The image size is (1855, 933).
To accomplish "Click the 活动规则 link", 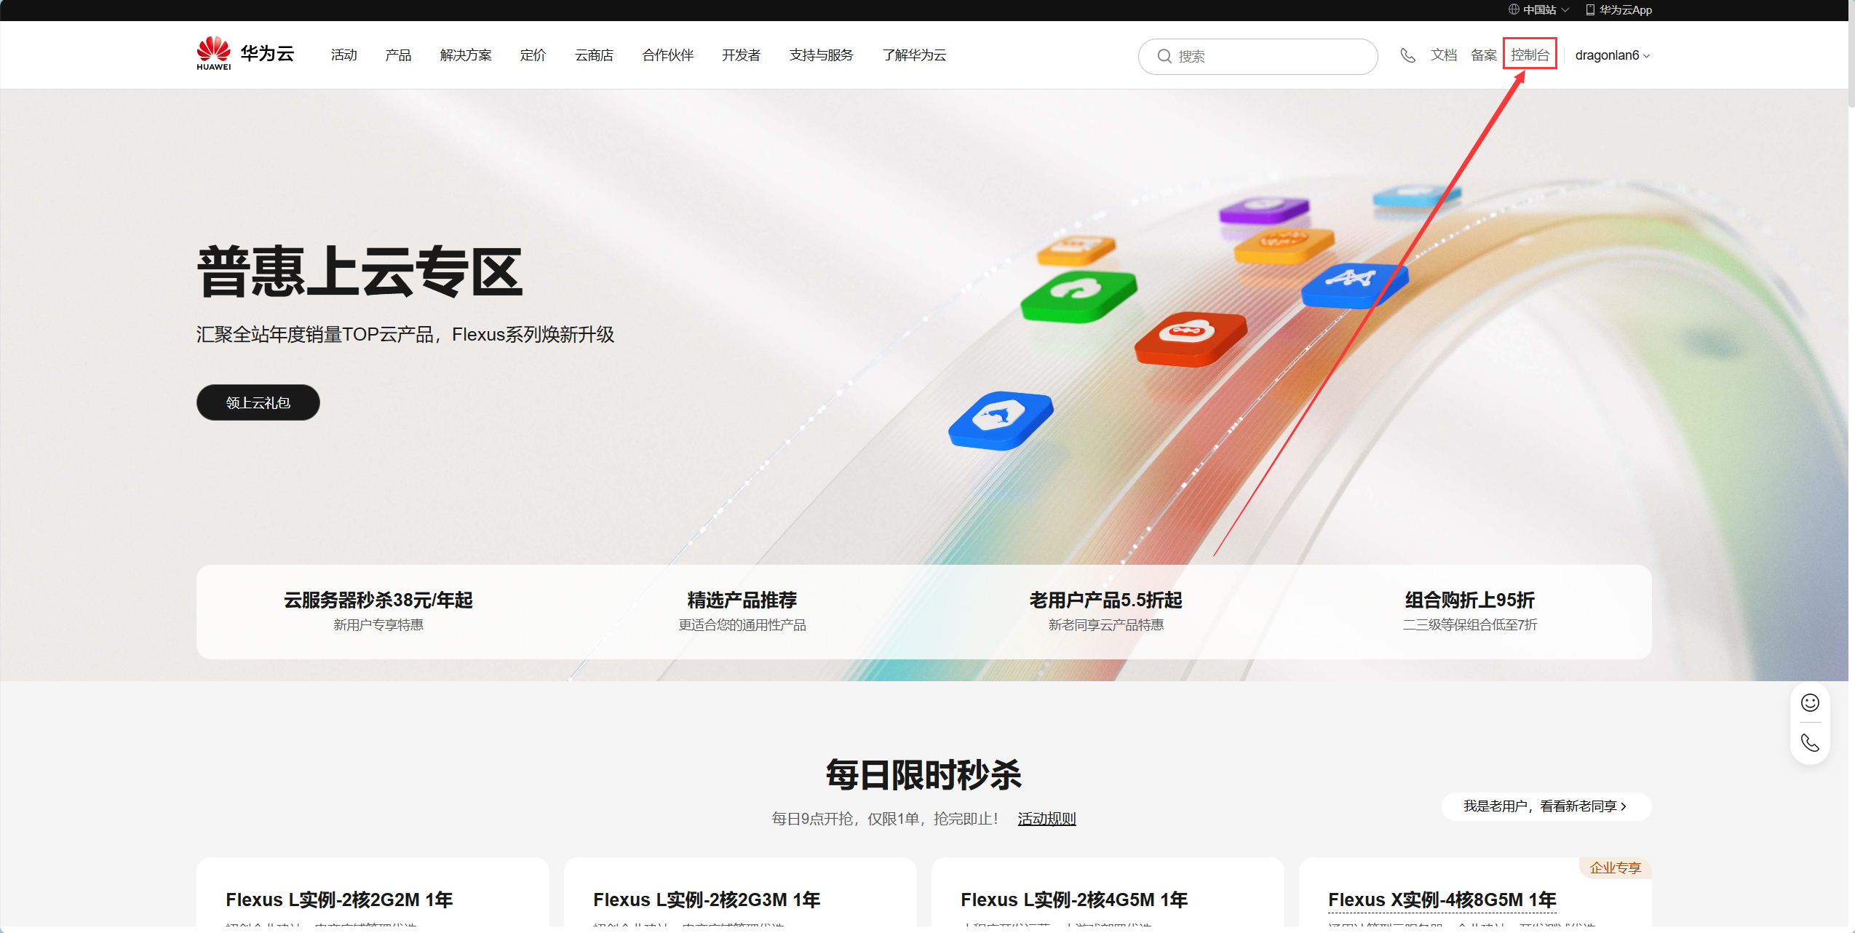I will (1046, 819).
